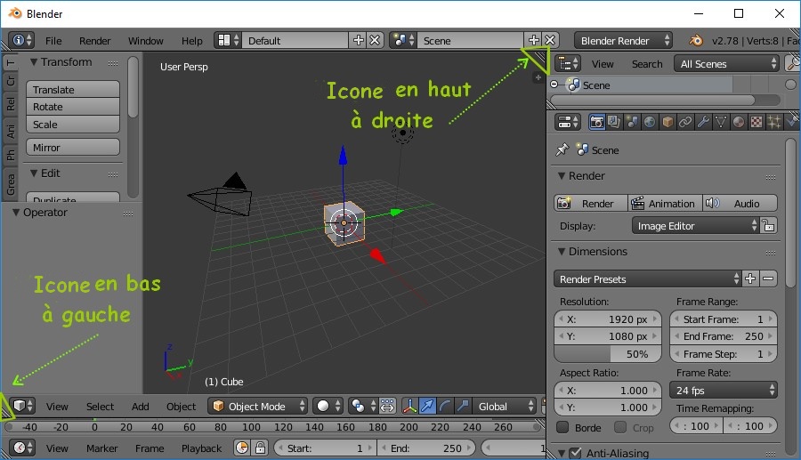Add a new scene with plus icon
The width and height of the screenshot is (801, 460).
click(x=533, y=40)
